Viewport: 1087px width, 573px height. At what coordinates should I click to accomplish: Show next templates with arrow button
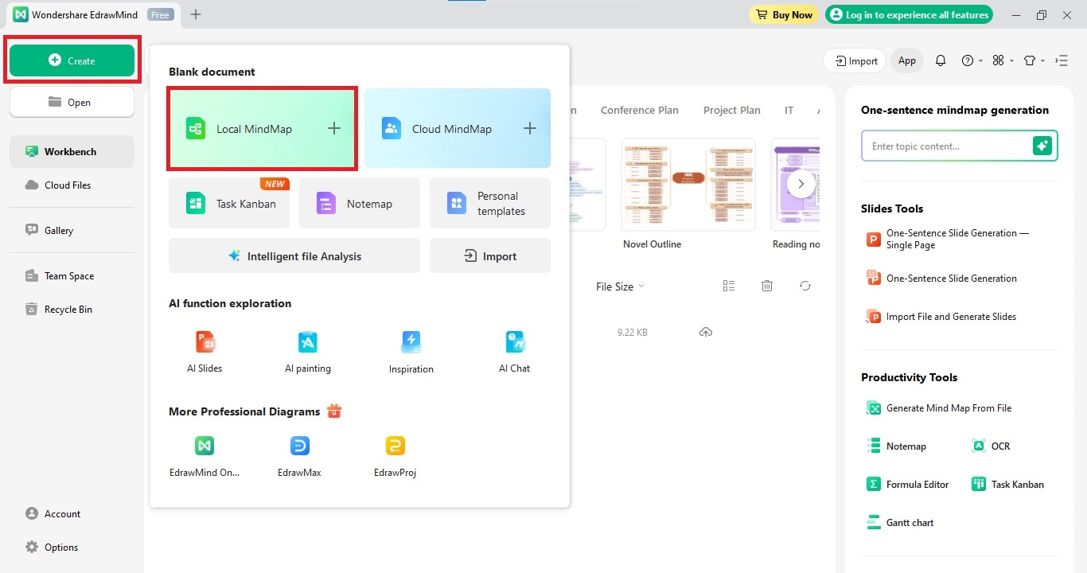click(801, 184)
